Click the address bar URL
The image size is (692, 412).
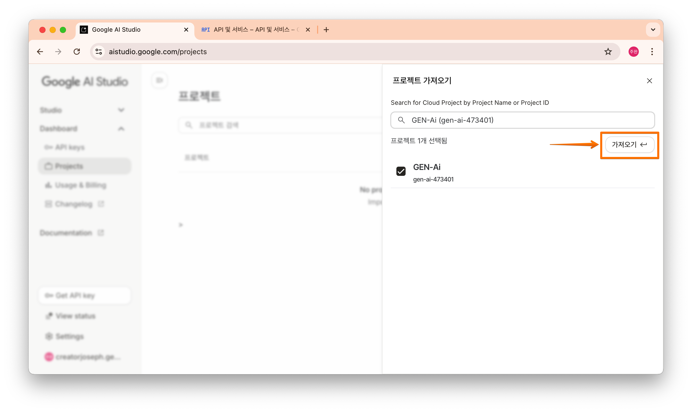tap(158, 52)
